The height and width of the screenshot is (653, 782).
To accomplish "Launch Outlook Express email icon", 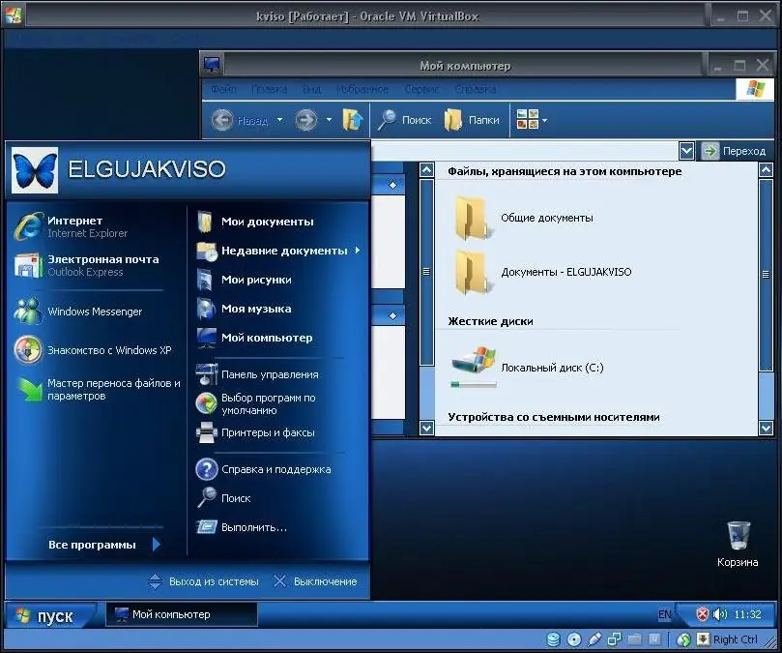I will pyautogui.click(x=28, y=265).
